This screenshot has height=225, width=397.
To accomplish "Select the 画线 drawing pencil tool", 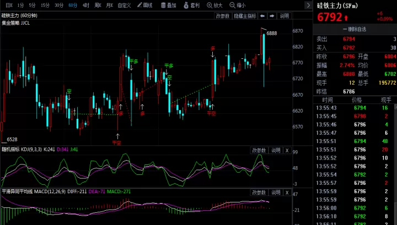I will click(145, 5).
